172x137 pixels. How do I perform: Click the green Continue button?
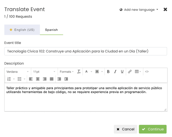click(153, 129)
